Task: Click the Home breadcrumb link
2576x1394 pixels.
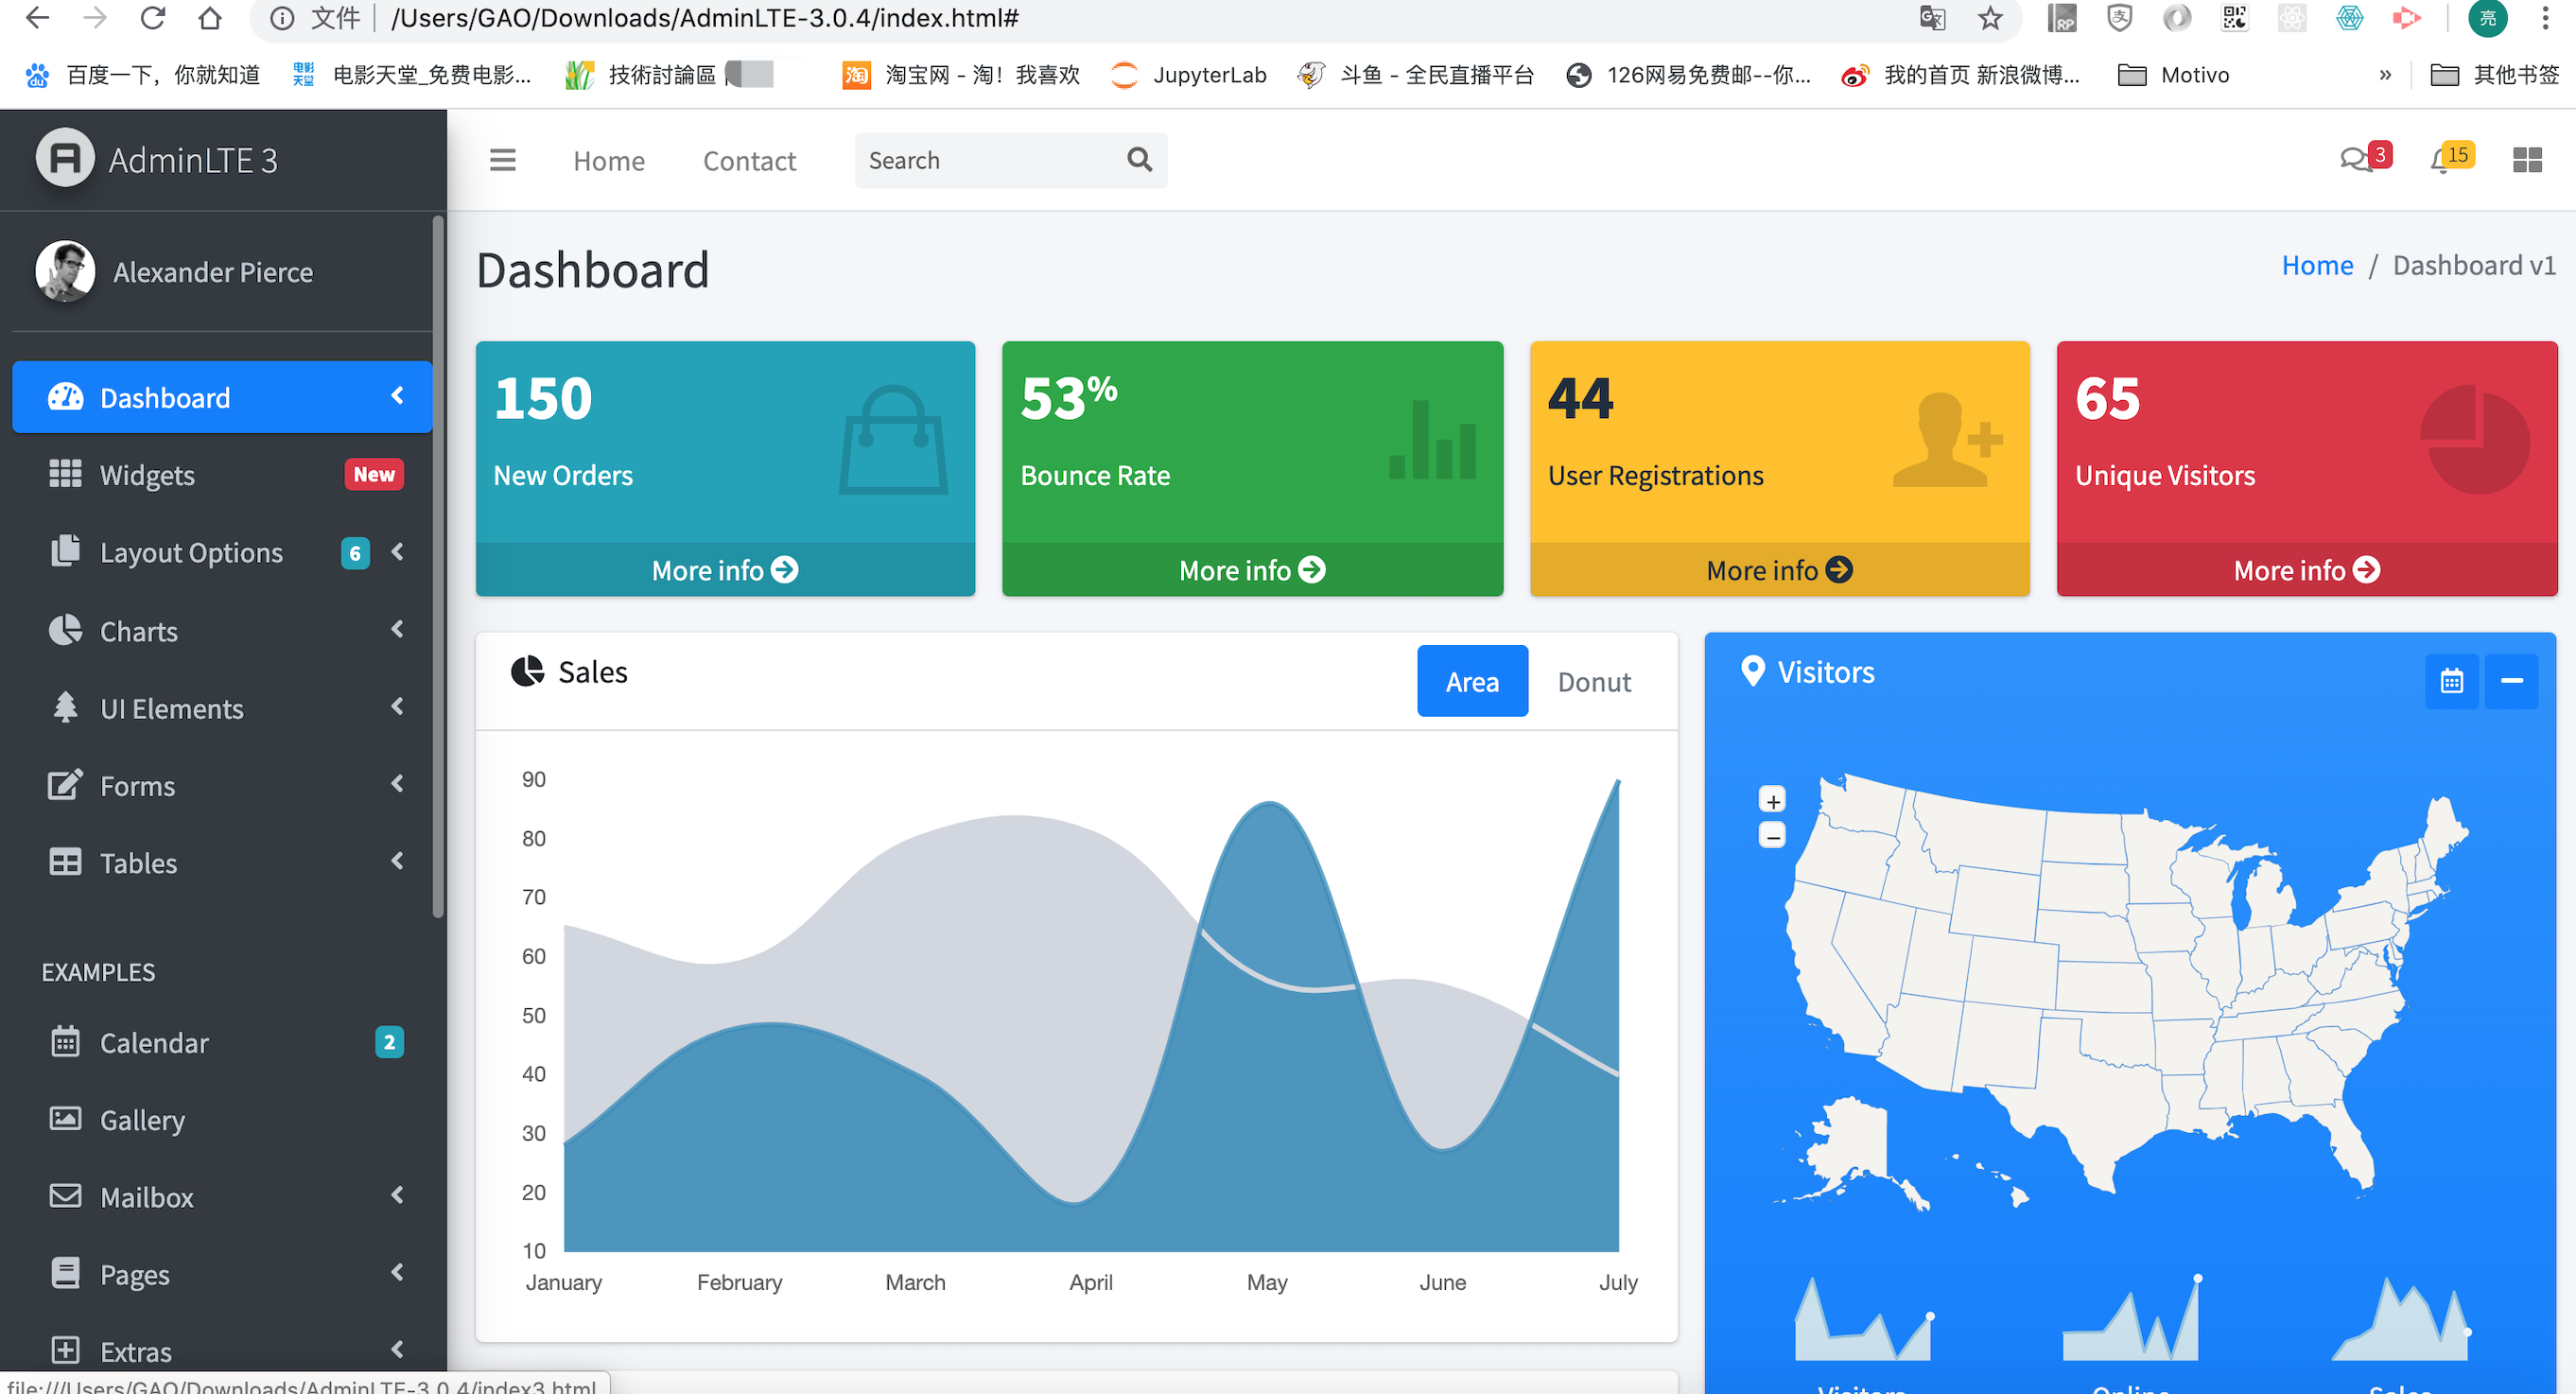Action: click(2317, 265)
